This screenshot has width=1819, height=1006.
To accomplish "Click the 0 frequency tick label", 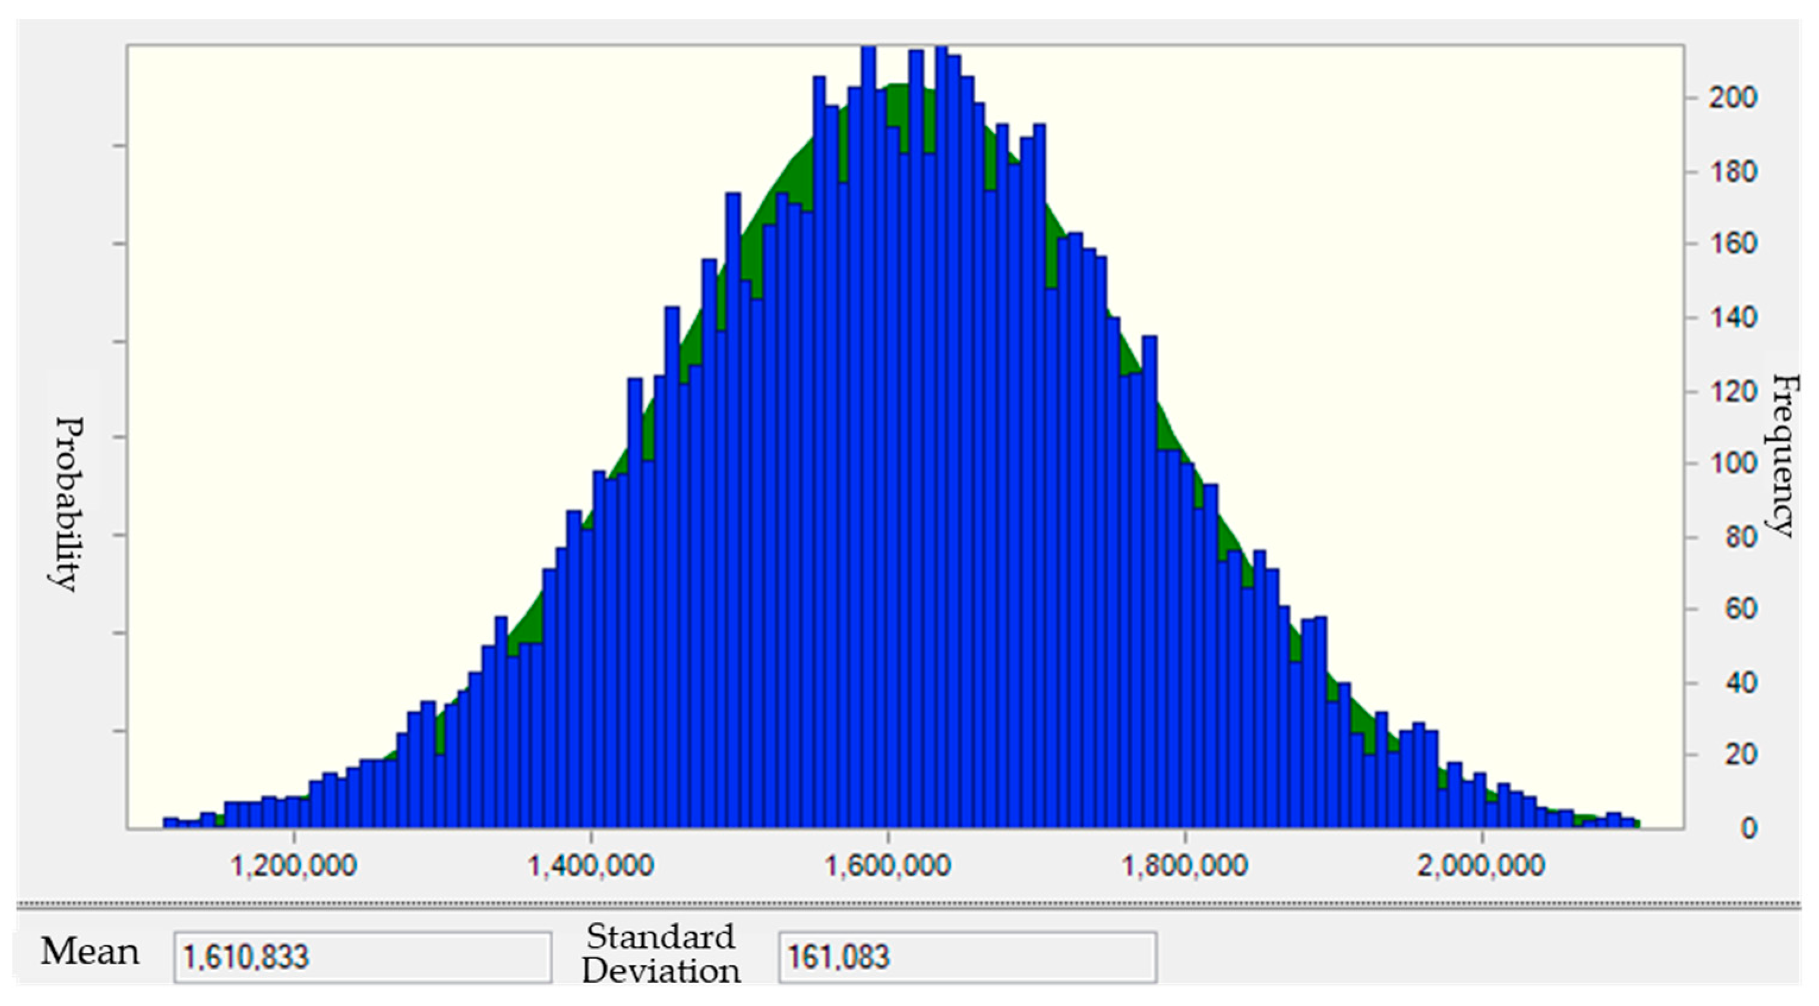I will 1748,829.
